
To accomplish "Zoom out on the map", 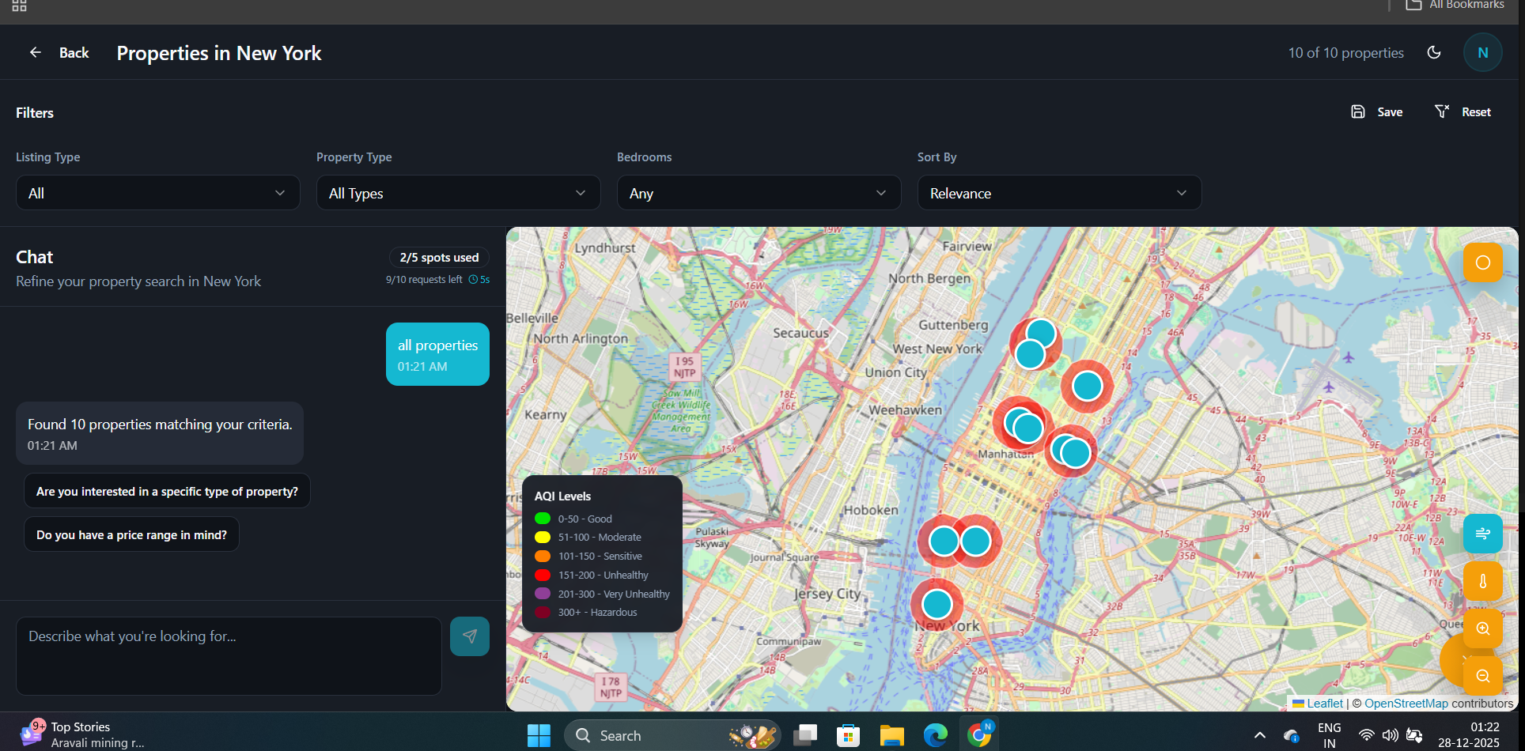I will point(1483,676).
